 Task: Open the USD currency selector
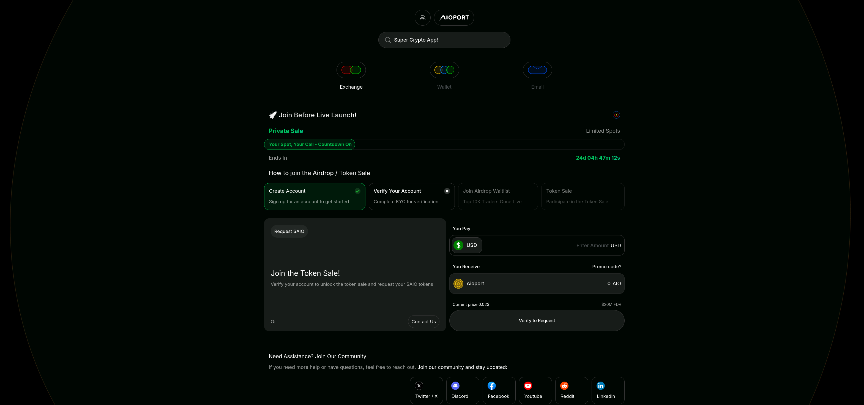(x=467, y=245)
